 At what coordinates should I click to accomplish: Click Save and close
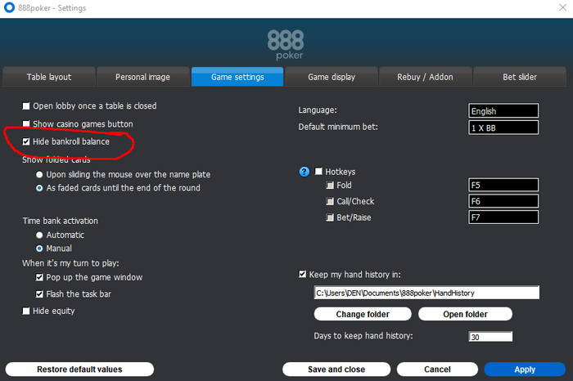(x=336, y=370)
